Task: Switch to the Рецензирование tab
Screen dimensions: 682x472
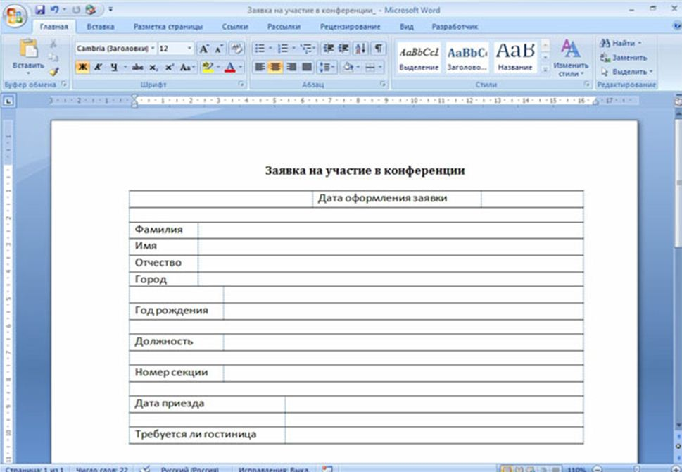Action: point(350,27)
